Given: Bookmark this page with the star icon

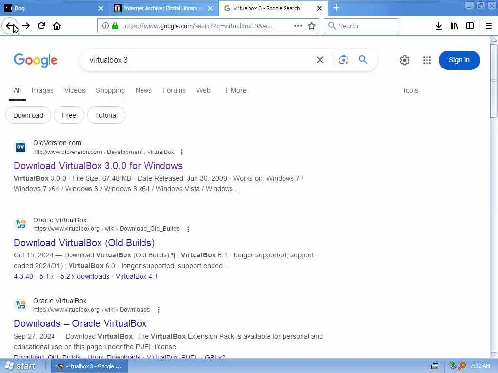Looking at the screenshot, I should pyautogui.click(x=312, y=26).
